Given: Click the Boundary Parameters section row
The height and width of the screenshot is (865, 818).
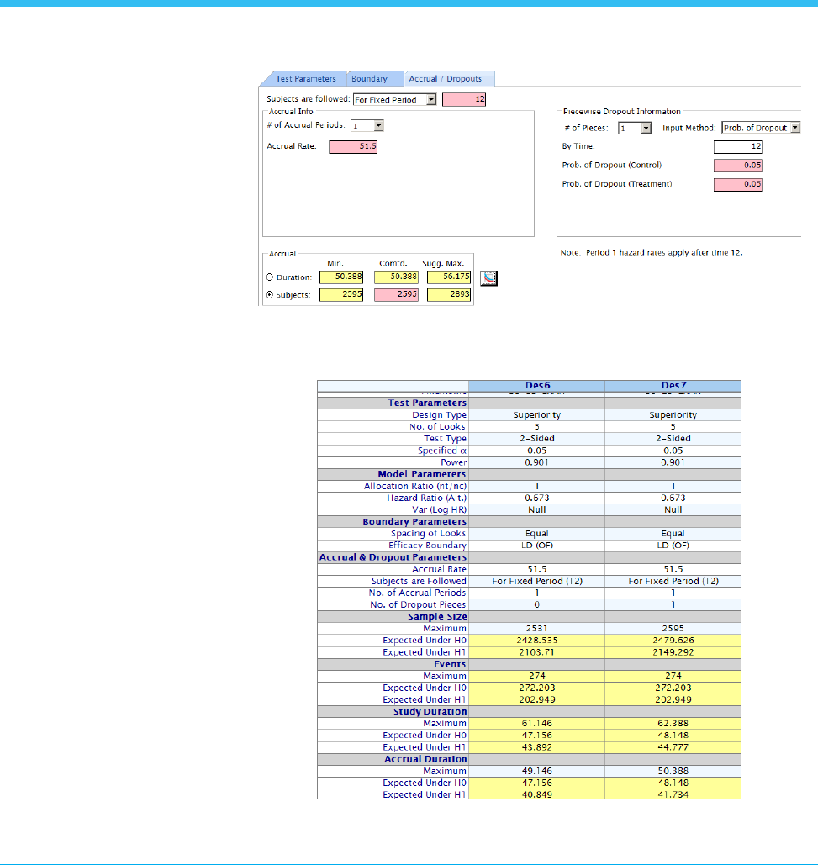Looking at the screenshot, I should [x=529, y=522].
